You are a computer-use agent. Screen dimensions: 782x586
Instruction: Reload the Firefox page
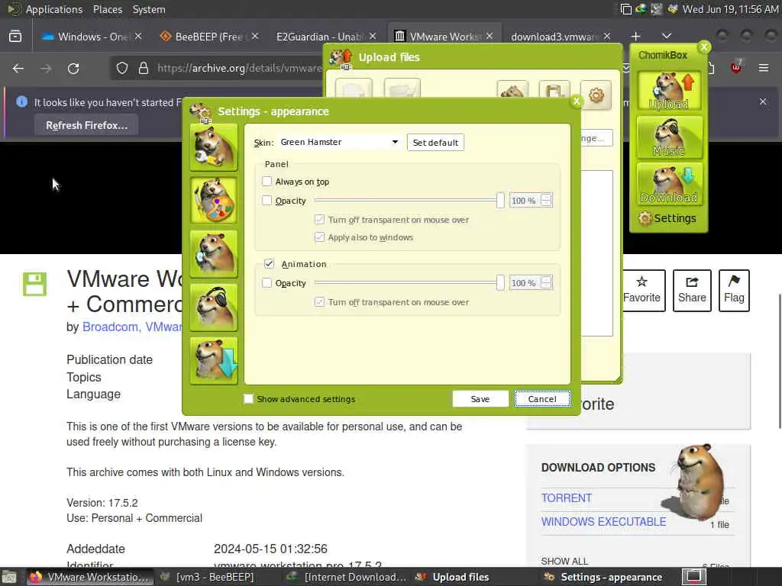(73, 68)
